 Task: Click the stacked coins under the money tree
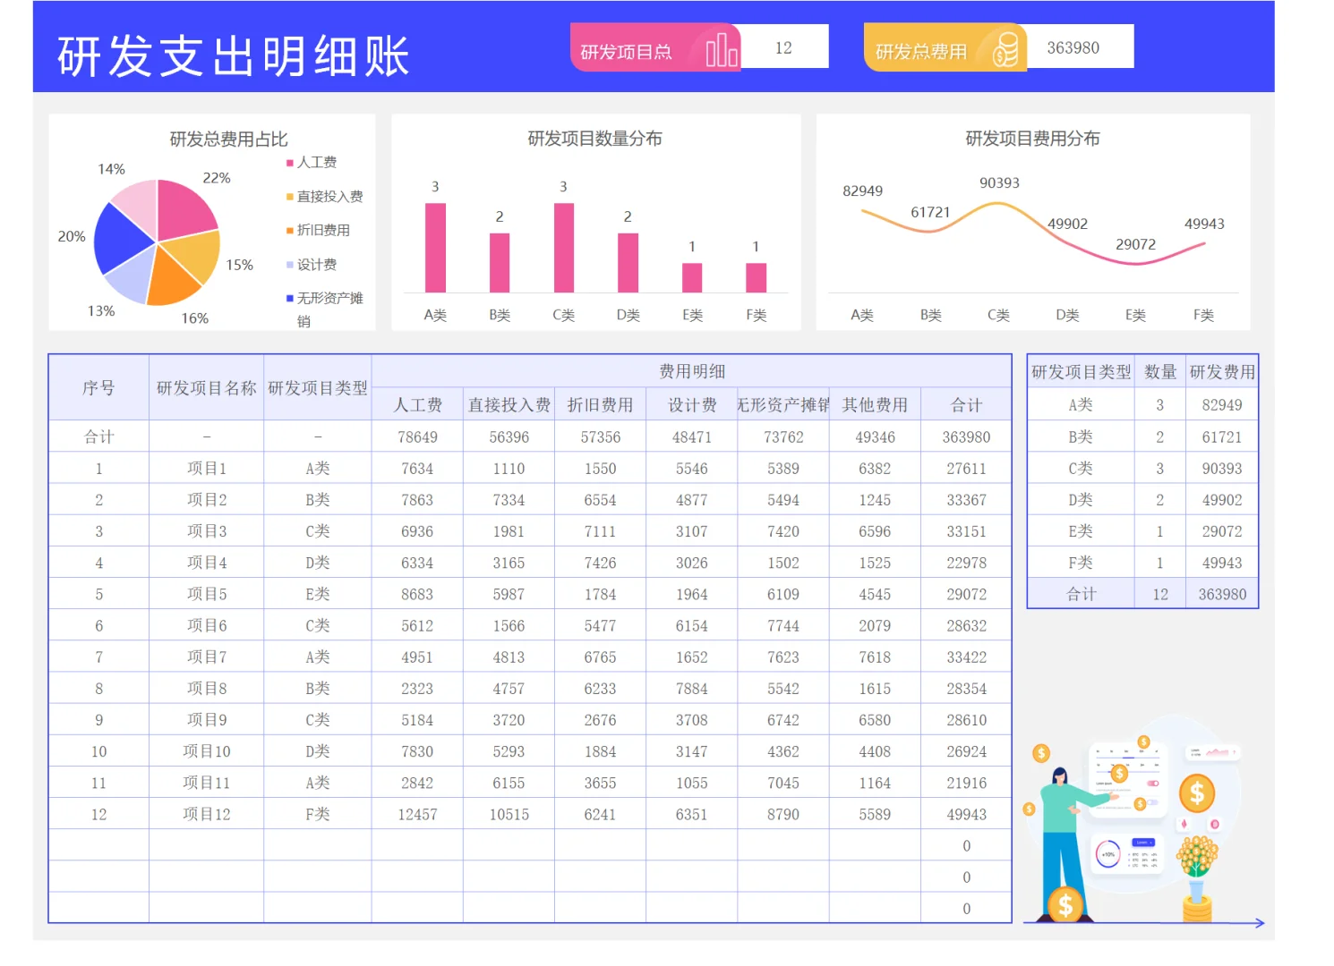point(1197,909)
